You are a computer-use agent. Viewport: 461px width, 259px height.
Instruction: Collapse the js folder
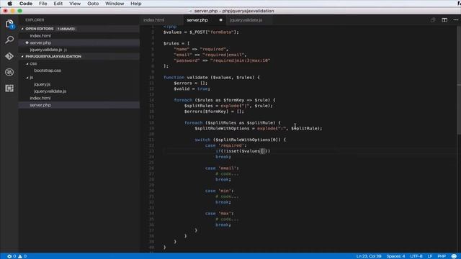(27, 78)
